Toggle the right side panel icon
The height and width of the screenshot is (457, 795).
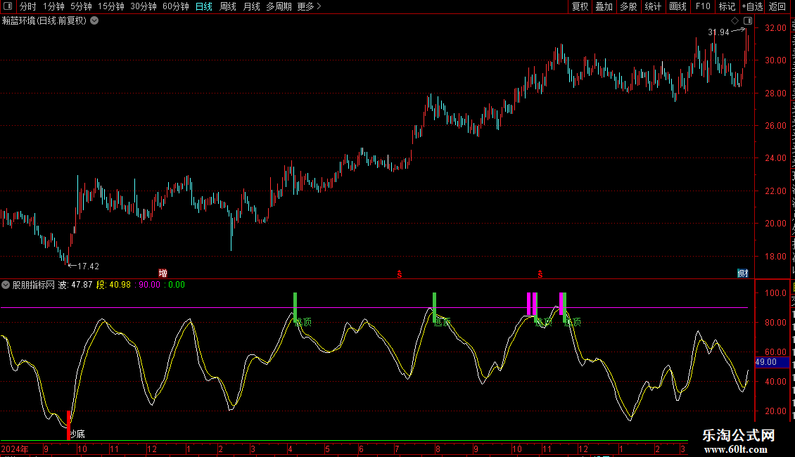pos(748,21)
